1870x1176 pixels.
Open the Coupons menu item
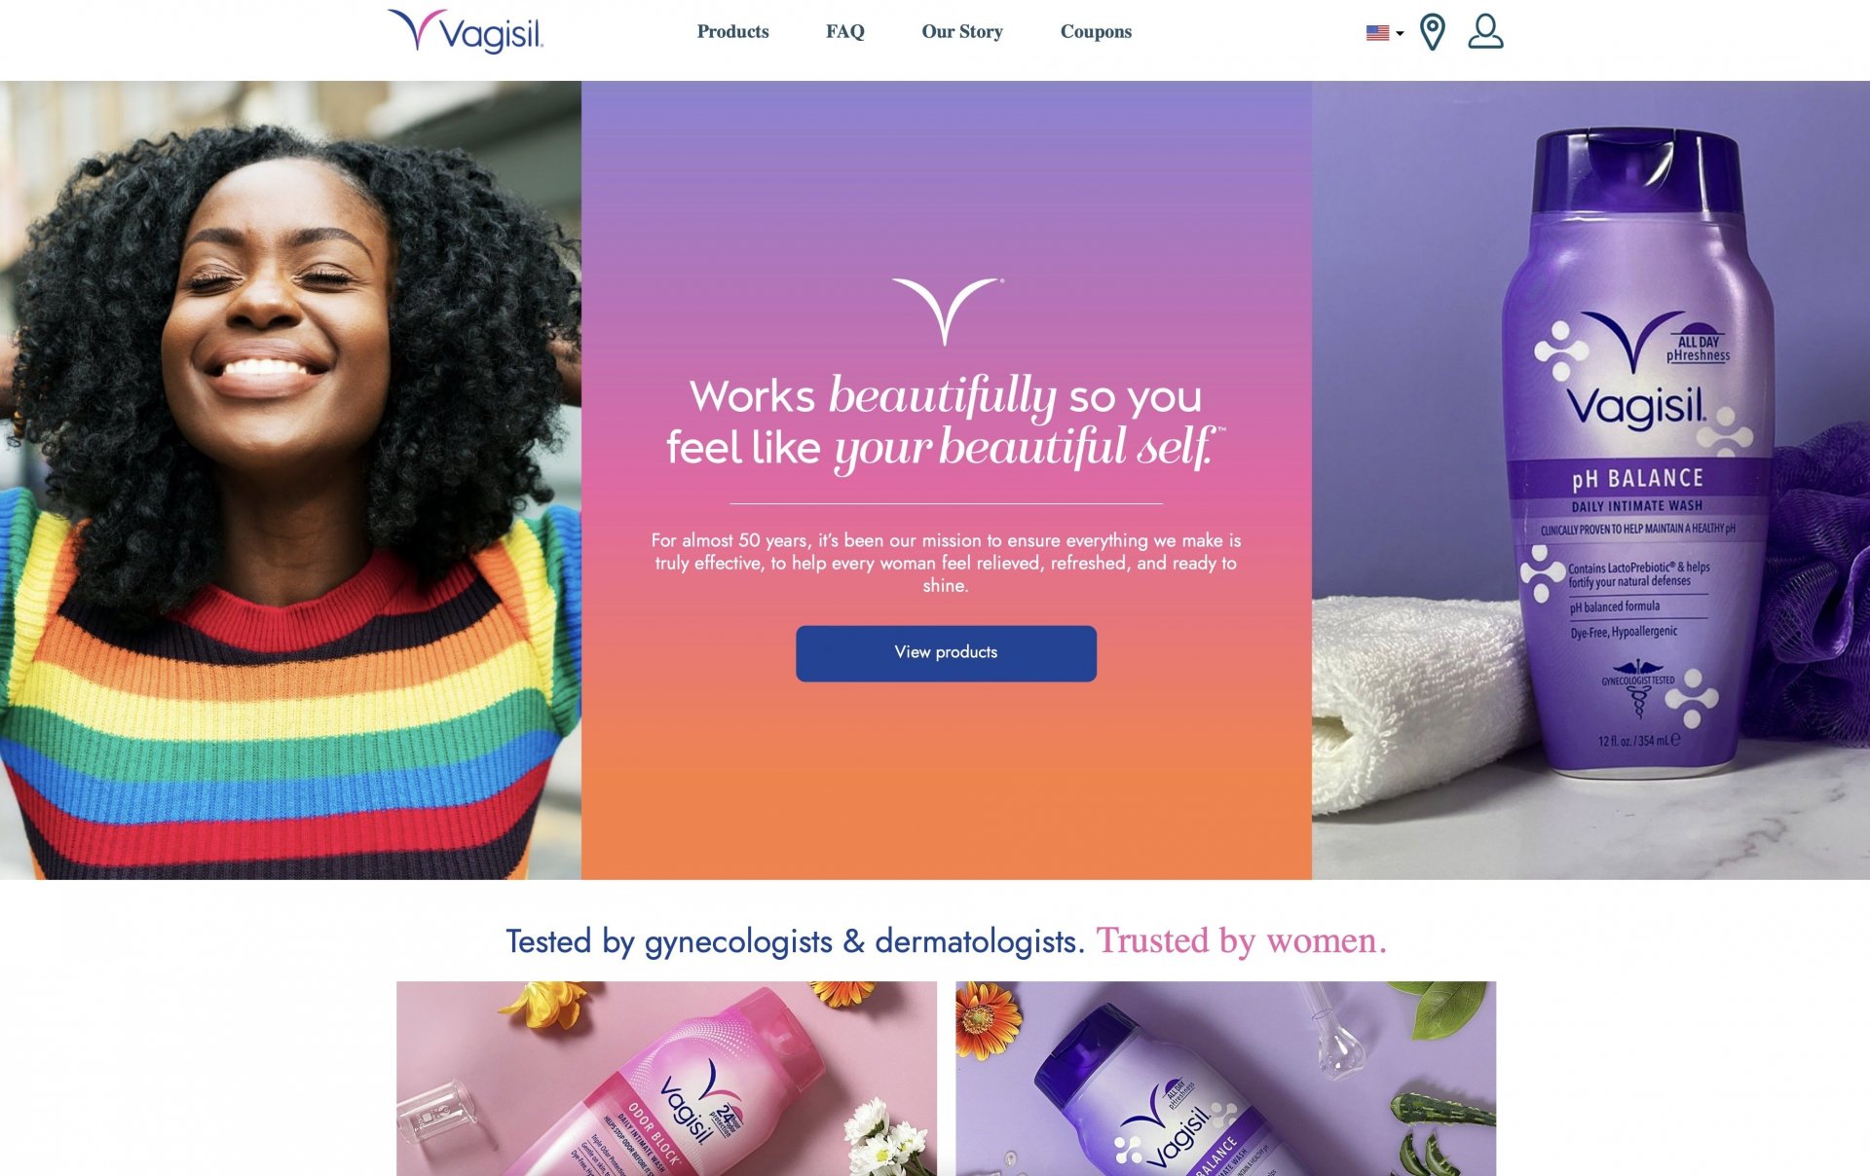tap(1096, 31)
